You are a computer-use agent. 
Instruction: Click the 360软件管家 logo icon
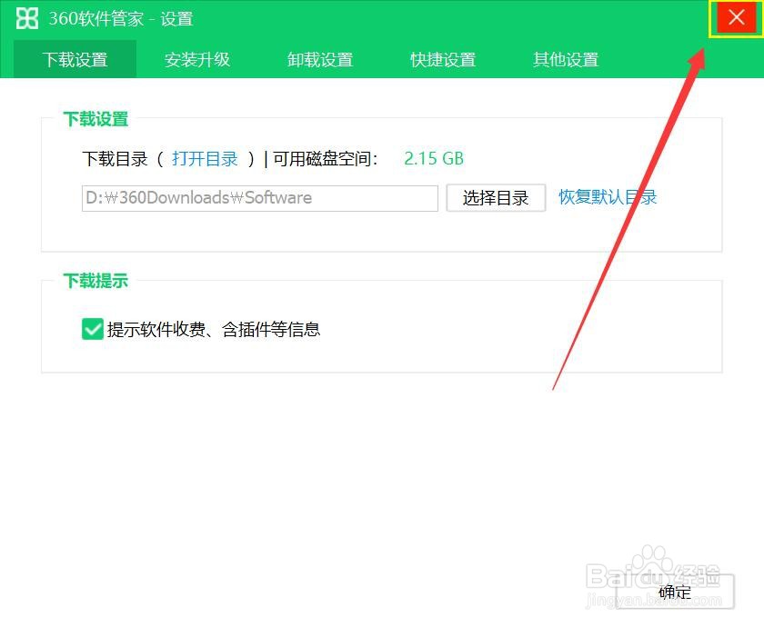[28, 18]
